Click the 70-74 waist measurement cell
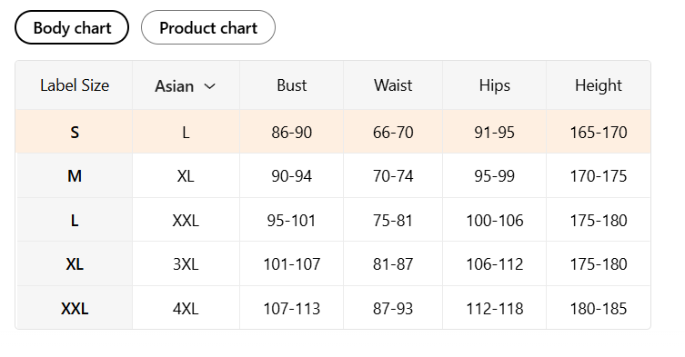This screenshot has height=357, width=685. pos(393,176)
